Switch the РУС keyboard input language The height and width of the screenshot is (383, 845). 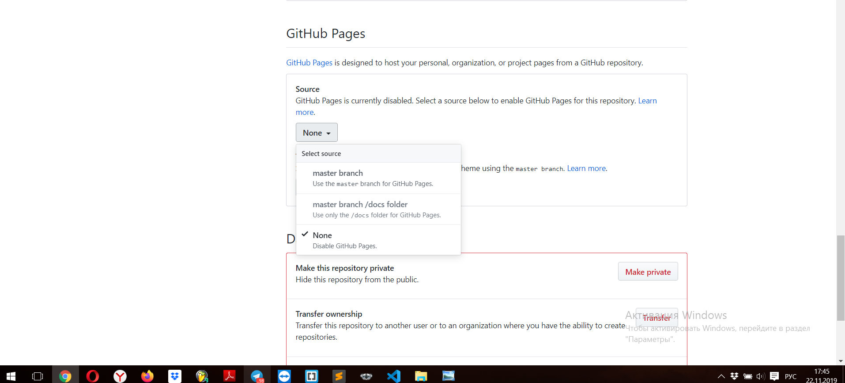click(x=791, y=376)
